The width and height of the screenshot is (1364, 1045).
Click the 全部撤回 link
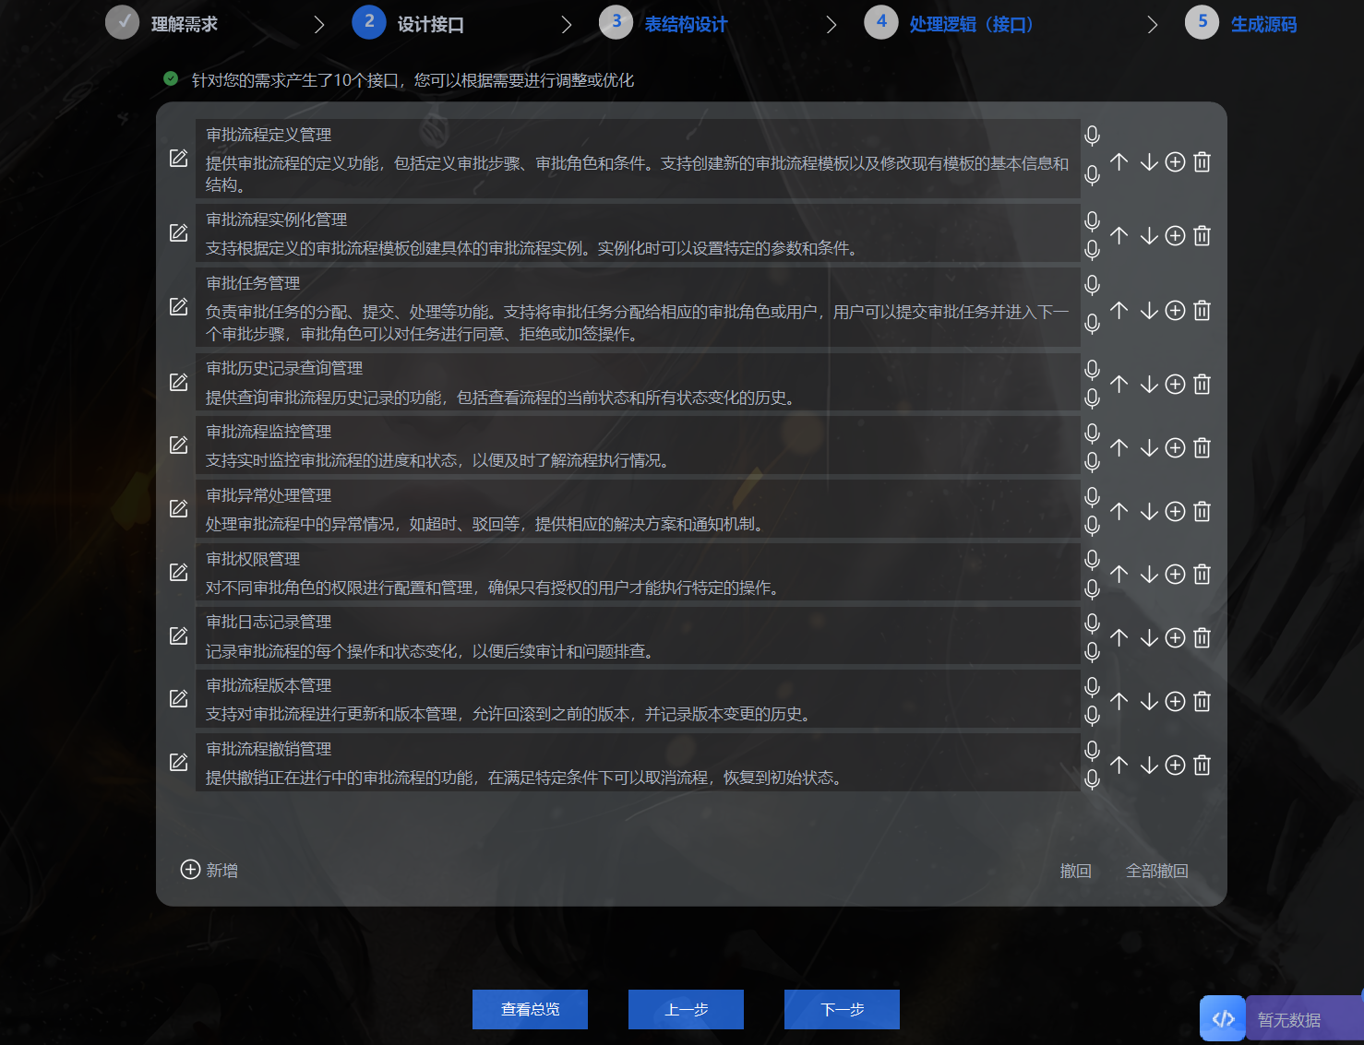pyautogui.click(x=1158, y=870)
